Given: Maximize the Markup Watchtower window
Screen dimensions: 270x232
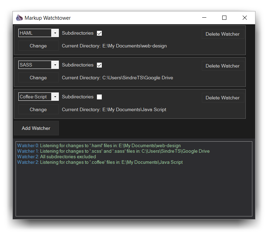Looking at the screenshot, I should click(x=224, y=18).
